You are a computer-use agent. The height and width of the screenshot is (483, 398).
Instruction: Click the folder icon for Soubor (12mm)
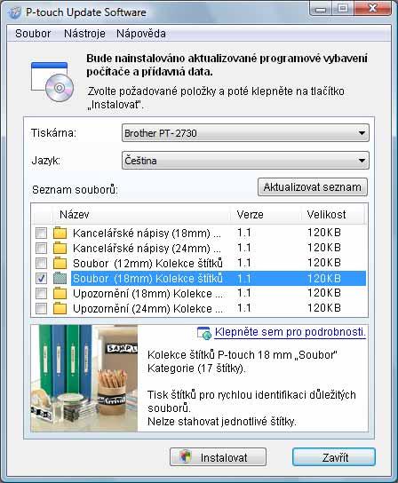pyautogui.click(x=60, y=263)
